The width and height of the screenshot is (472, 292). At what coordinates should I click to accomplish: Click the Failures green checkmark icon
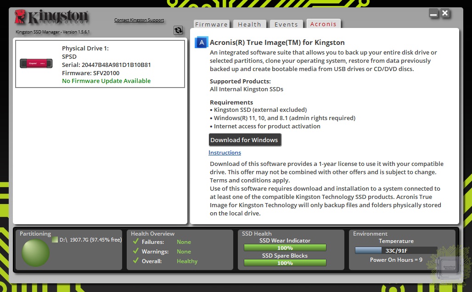(135, 242)
